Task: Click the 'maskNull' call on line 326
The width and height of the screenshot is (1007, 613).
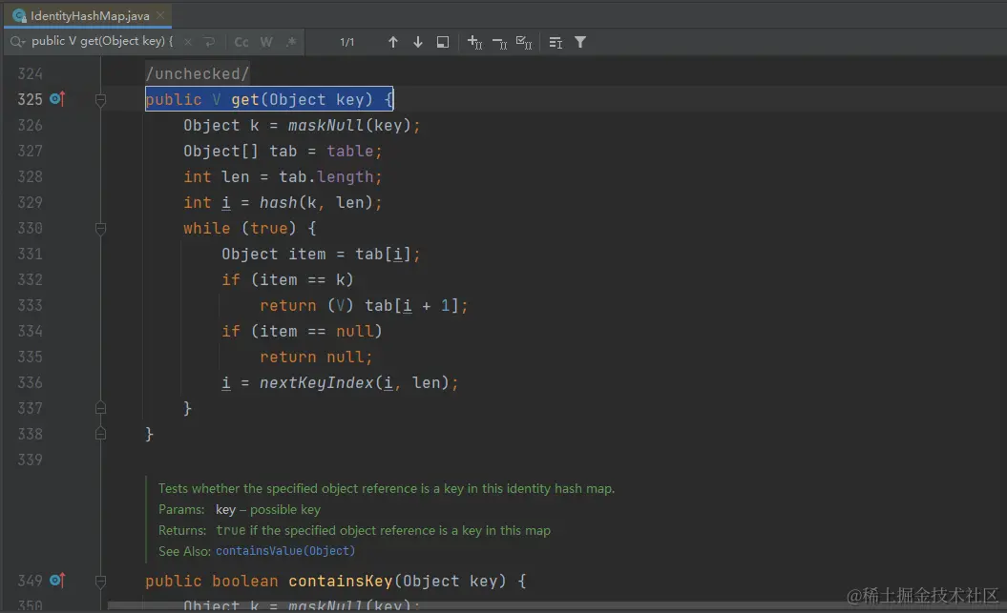Action: point(326,125)
